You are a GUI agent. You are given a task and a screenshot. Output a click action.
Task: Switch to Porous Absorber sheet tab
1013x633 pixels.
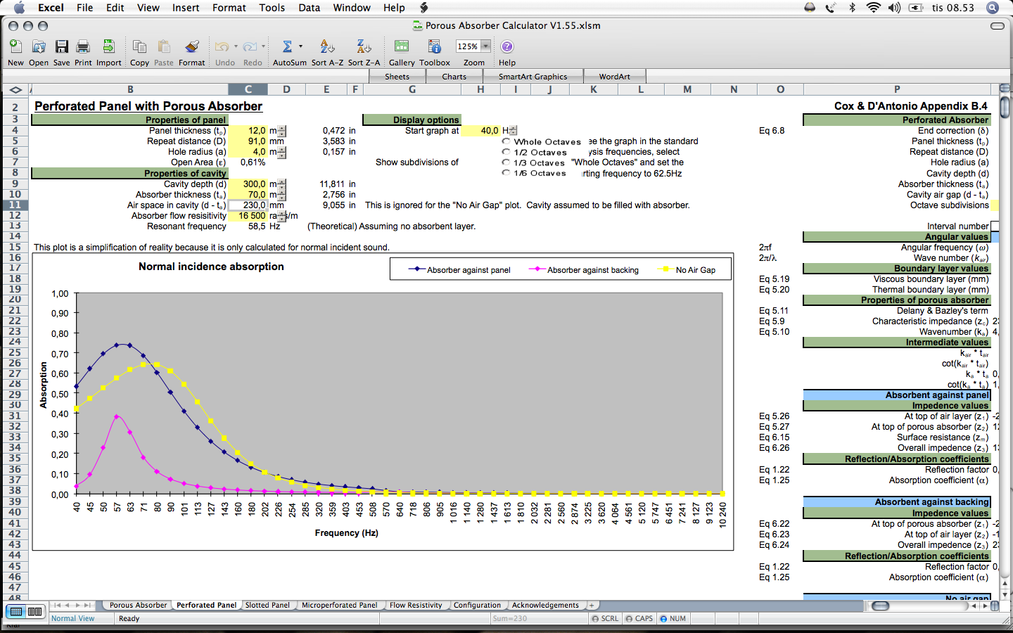click(x=138, y=605)
